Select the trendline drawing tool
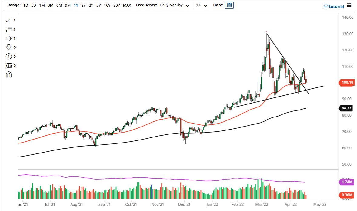The width and height of the screenshot is (357, 211). click(x=9, y=20)
